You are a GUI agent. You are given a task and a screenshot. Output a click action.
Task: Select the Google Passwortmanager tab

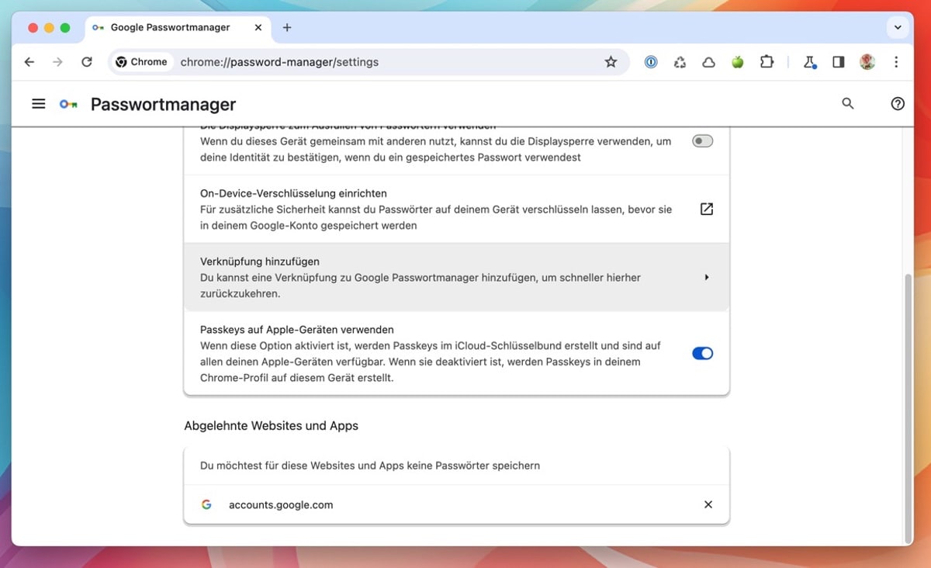[169, 27]
